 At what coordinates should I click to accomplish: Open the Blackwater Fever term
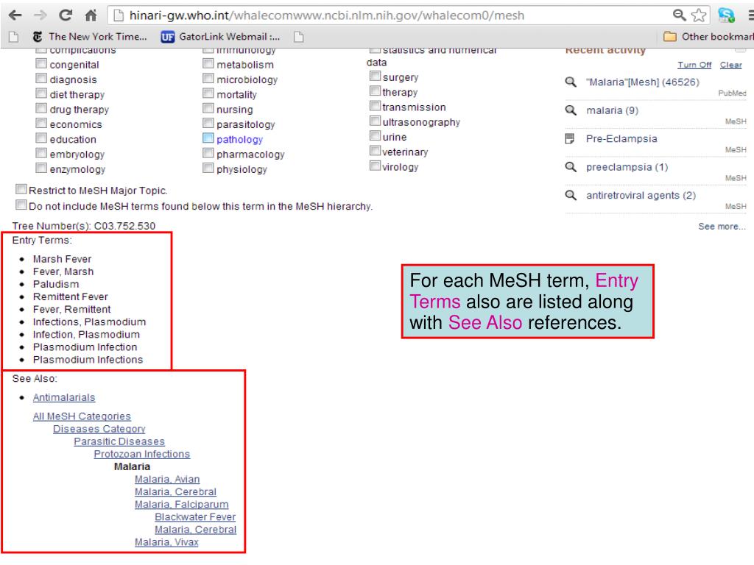[x=195, y=517]
